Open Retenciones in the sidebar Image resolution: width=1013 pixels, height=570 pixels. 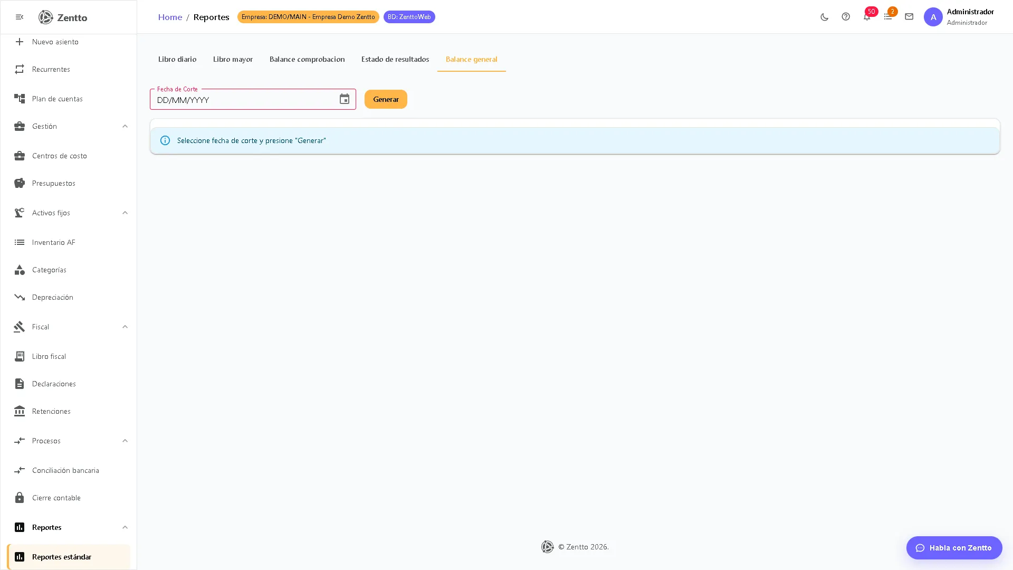click(x=69, y=411)
